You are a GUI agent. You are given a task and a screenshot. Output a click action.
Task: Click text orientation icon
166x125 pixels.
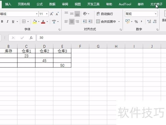click(85, 13)
